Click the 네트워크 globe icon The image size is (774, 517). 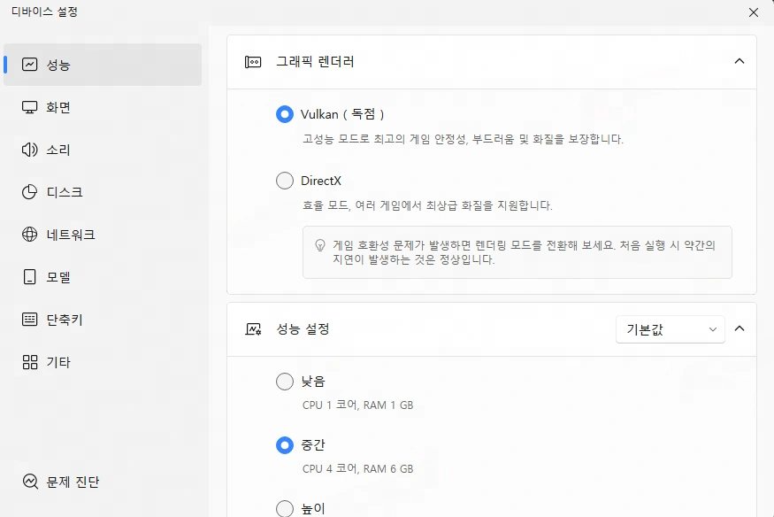[x=30, y=235]
